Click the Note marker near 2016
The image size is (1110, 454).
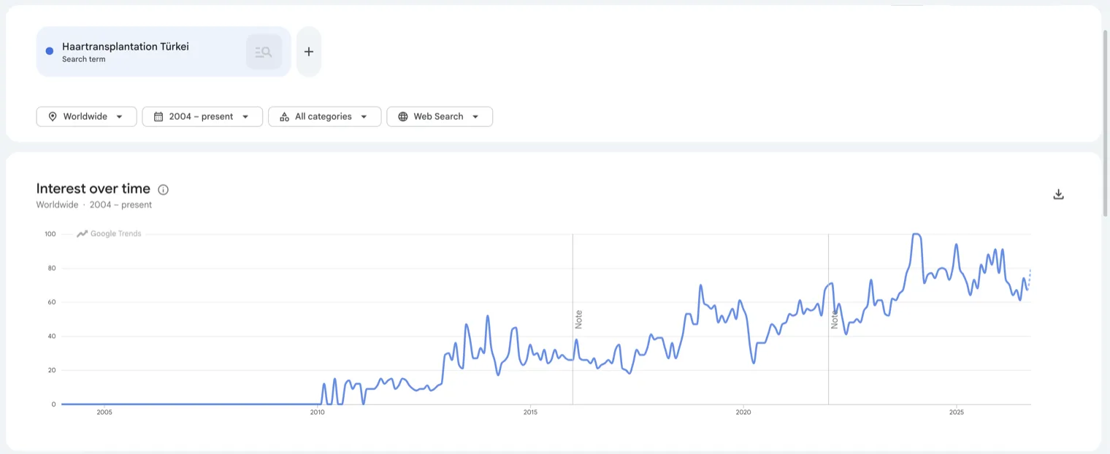(x=578, y=319)
